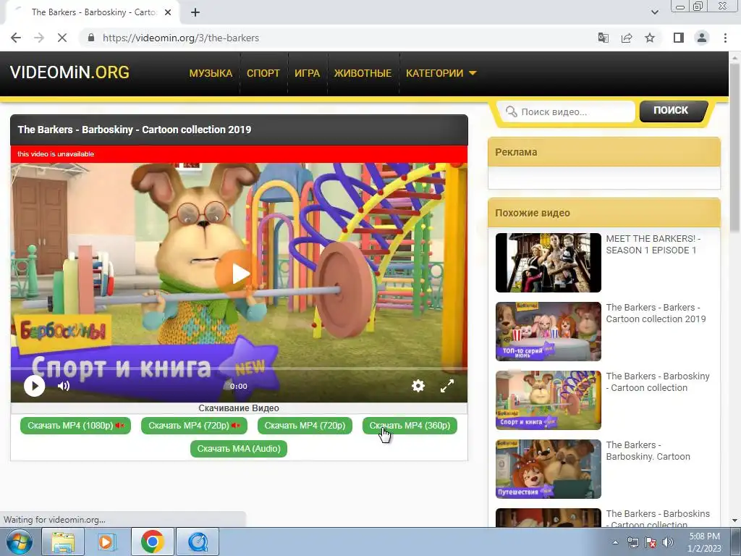The width and height of the screenshot is (741, 556).
Task: Click the video title header text
Action: (134, 130)
